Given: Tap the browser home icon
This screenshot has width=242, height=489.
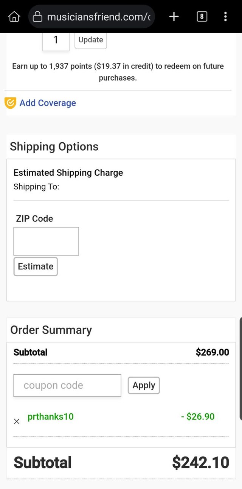Looking at the screenshot, I should (14, 17).
